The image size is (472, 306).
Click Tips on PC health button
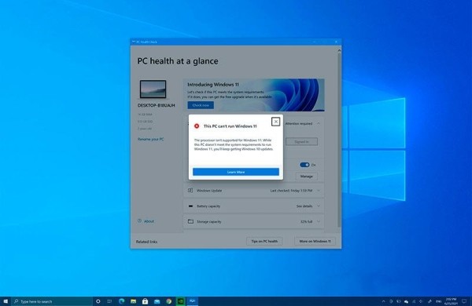coord(264,241)
